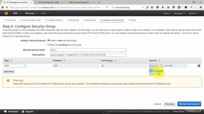Click Review and Launch

[x=189, y=104]
